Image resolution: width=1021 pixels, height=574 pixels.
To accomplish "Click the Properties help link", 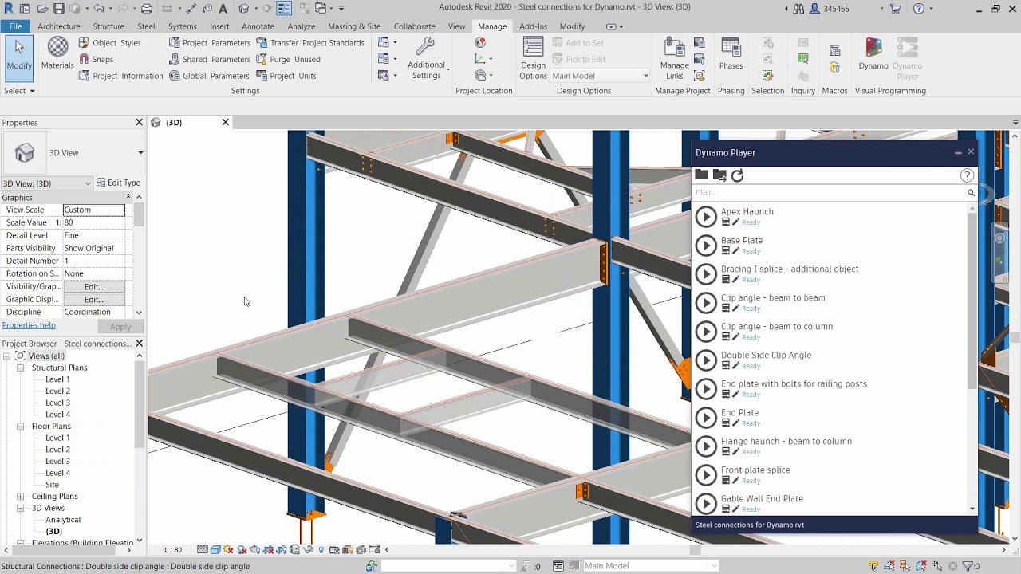I will [x=29, y=325].
